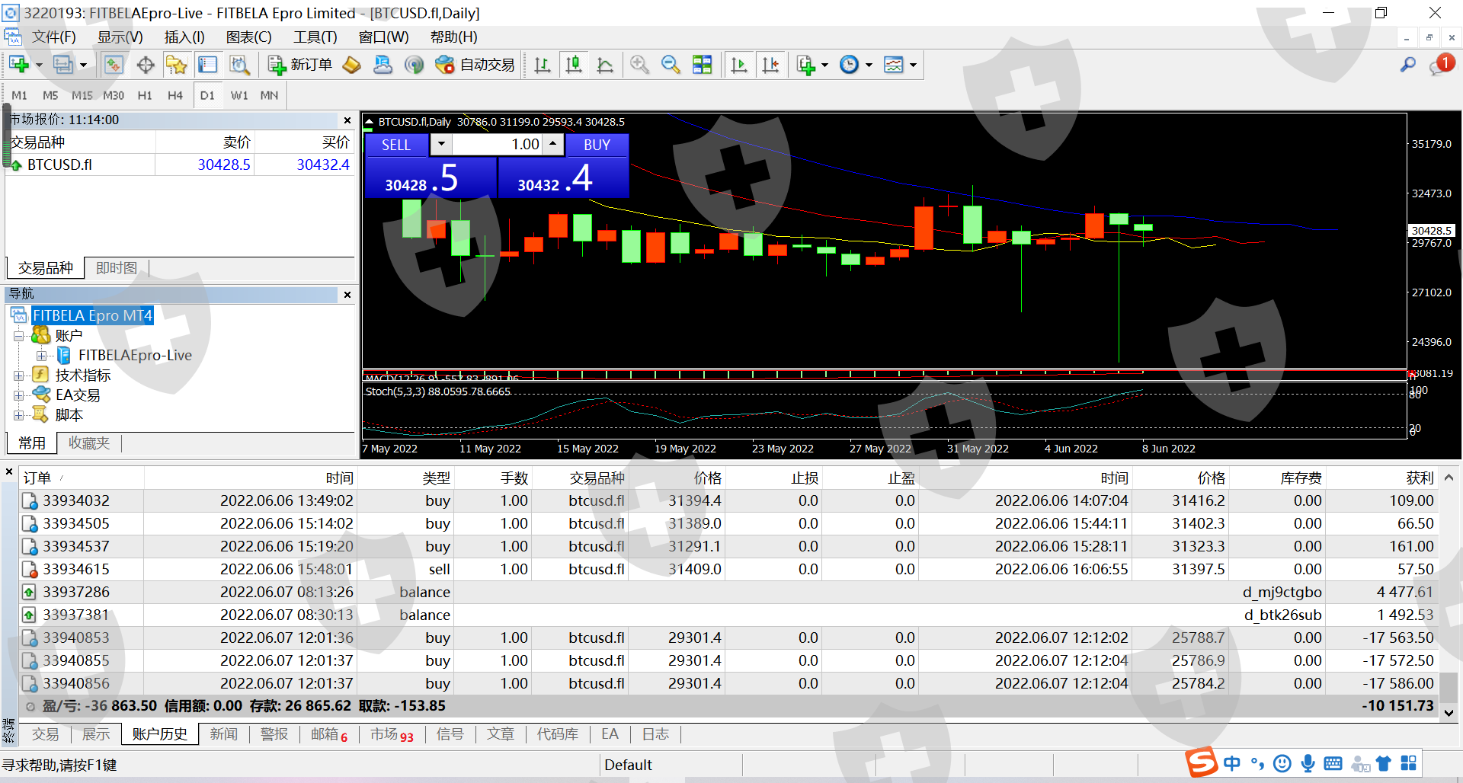Expand the 技术指标 tree node

click(x=19, y=376)
